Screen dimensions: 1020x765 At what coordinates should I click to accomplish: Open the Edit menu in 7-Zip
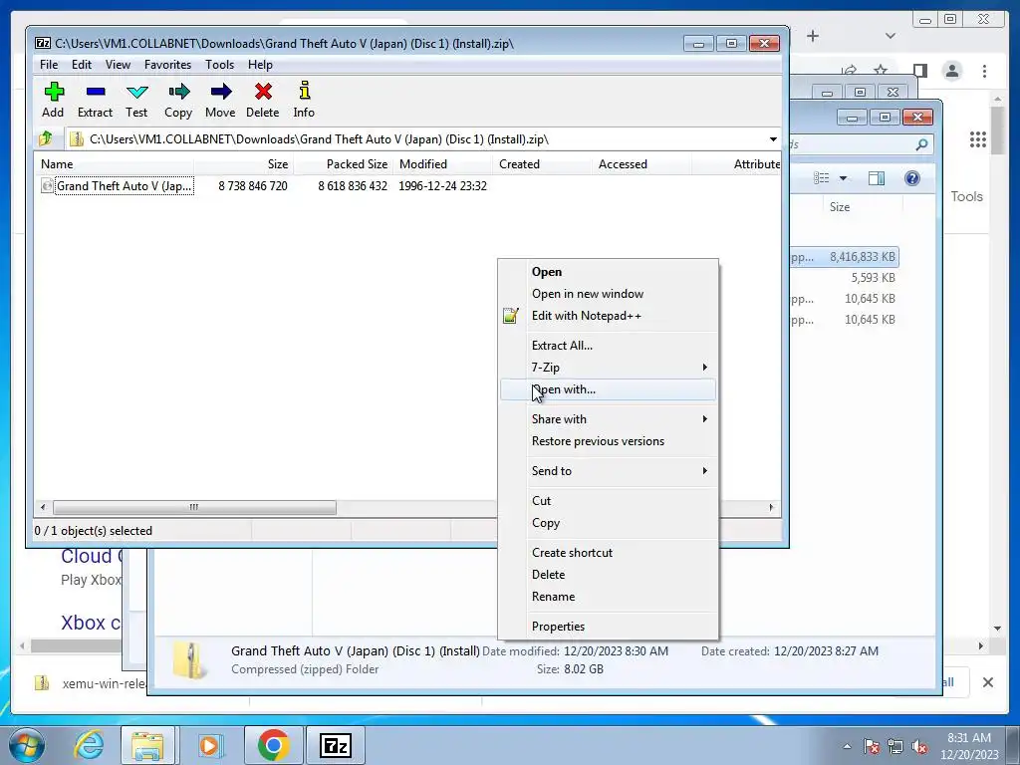[82, 65]
